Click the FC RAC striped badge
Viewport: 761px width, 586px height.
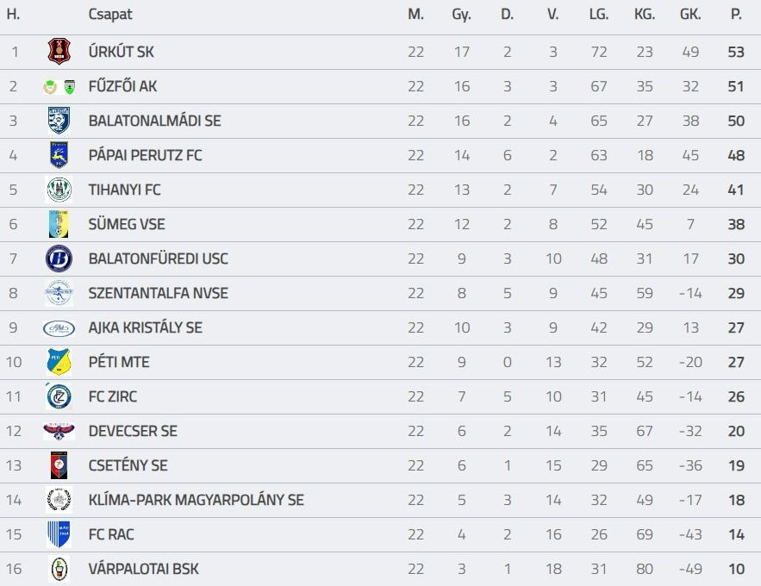[59, 534]
